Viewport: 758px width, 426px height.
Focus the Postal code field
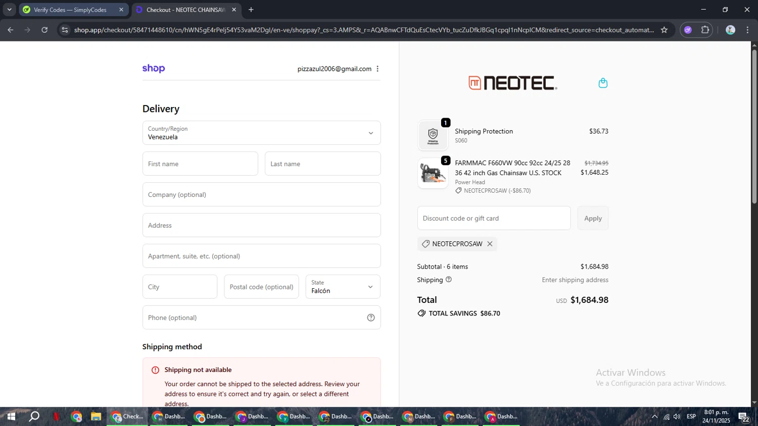coord(261,287)
